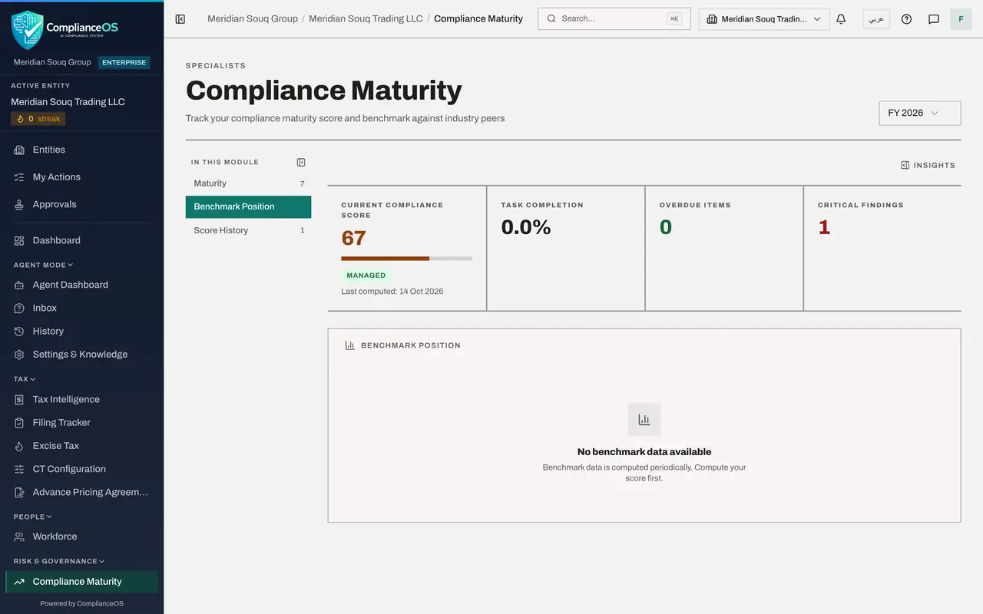The image size is (983, 614).
Task: Open Advance Pricing Agreement sidebar item
Action: (81, 493)
